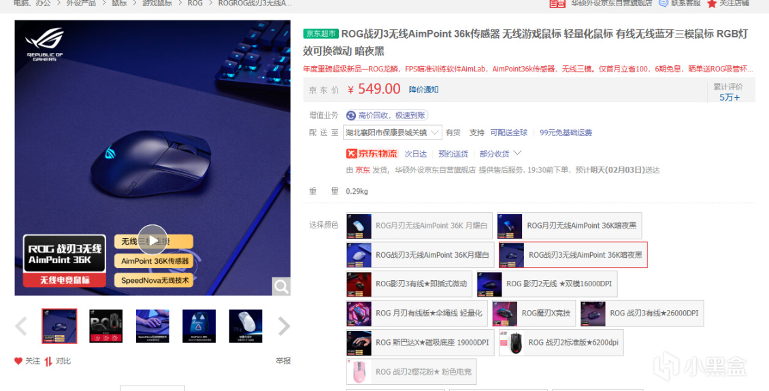The image size is (769, 391).
Task: Choose ROG月刃无线AimPoint 36K 月耀白 option
Action: [420, 226]
